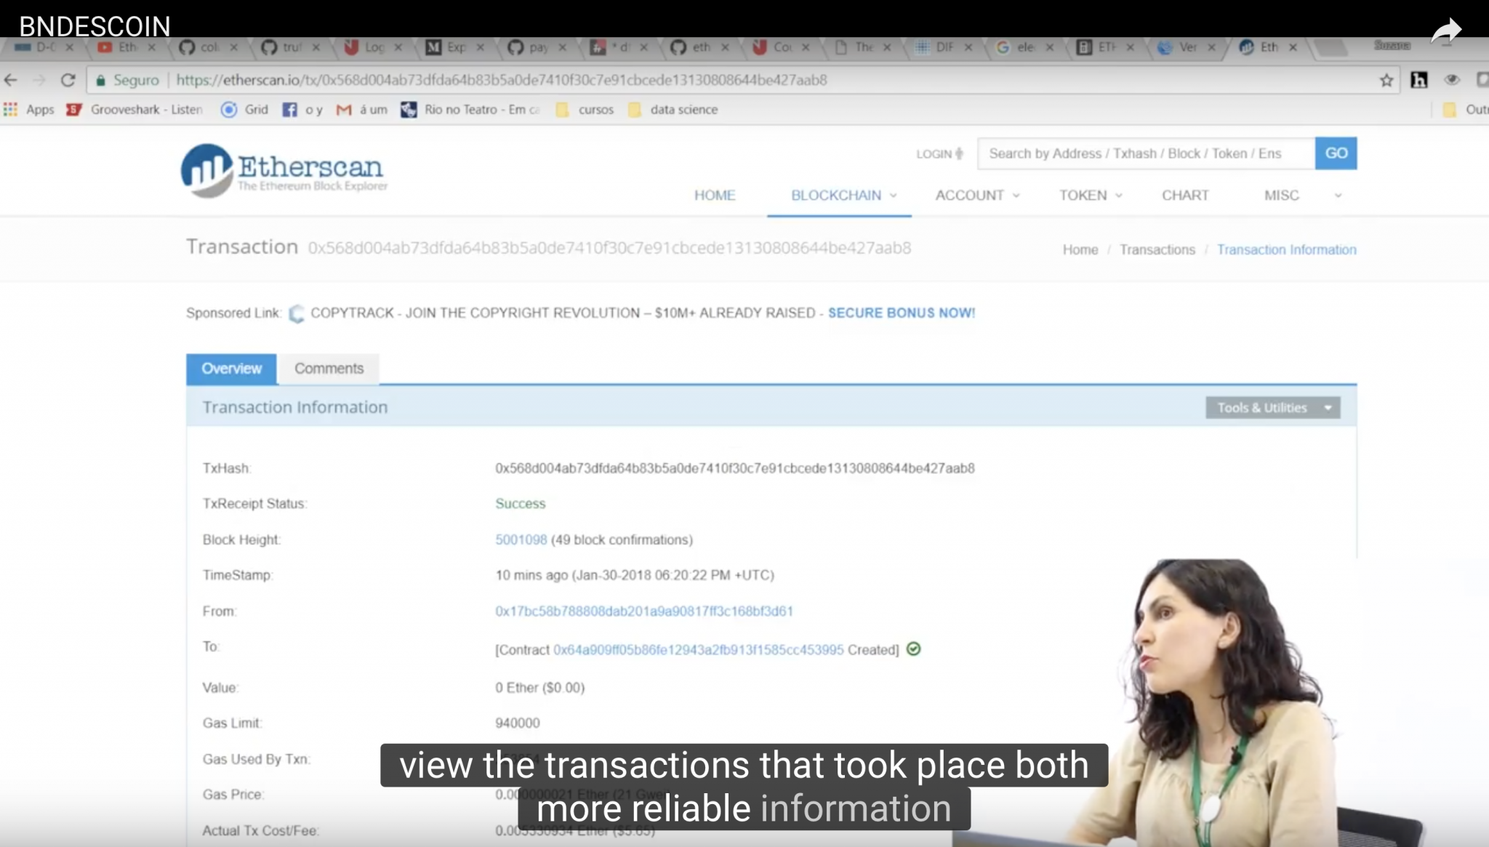Click the GO search button icon
This screenshot has width=1489, height=847.
point(1336,153)
